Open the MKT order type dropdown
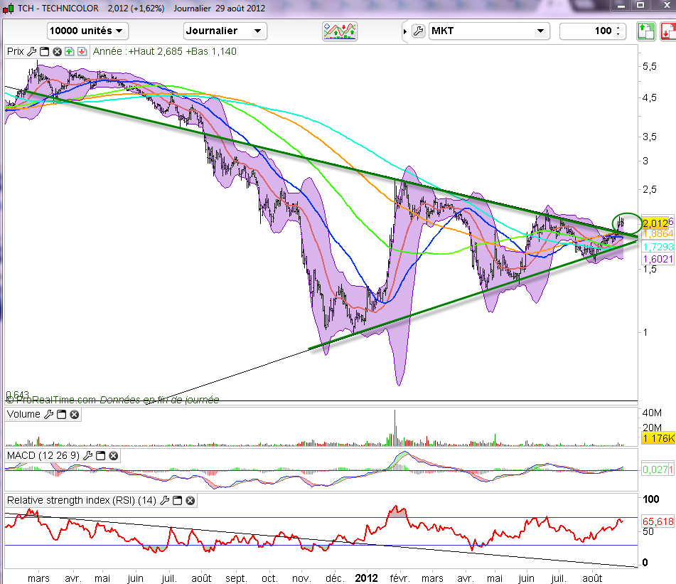This screenshot has width=676, height=584. pos(489,31)
